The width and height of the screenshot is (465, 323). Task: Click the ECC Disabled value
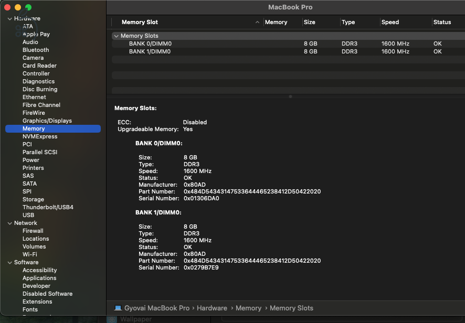point(195,122)
